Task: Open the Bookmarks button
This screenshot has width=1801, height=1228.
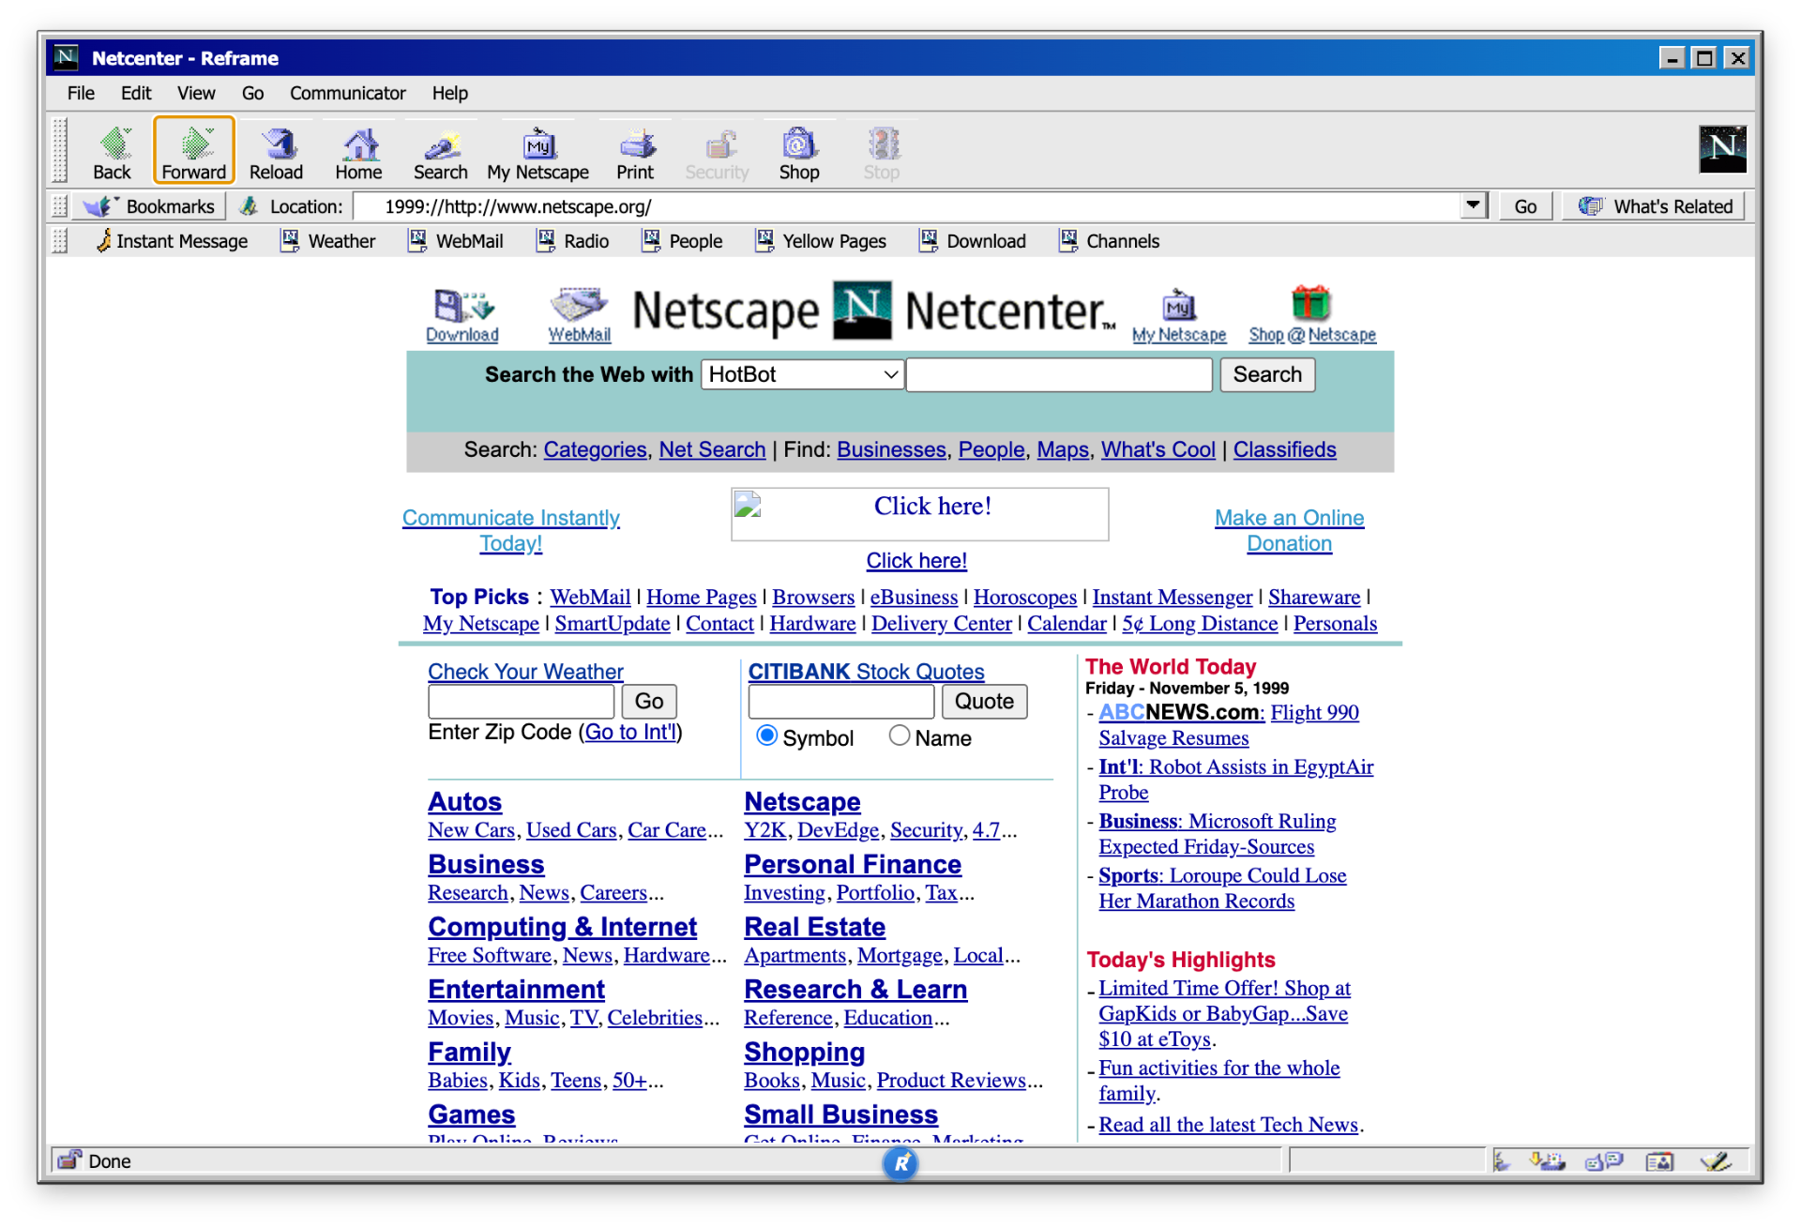Action: click(149, 206)
